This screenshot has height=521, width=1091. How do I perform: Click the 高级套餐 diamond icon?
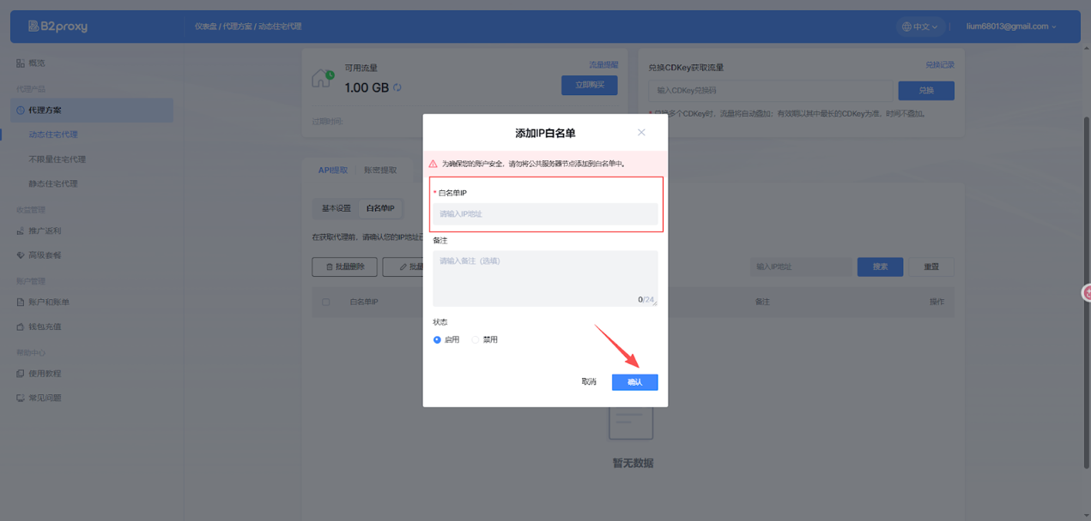(21, 255)
